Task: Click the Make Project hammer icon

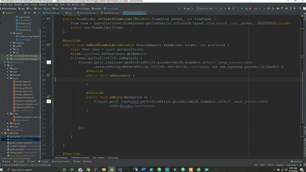Action: pyautogui.click(x=179, y=9)
